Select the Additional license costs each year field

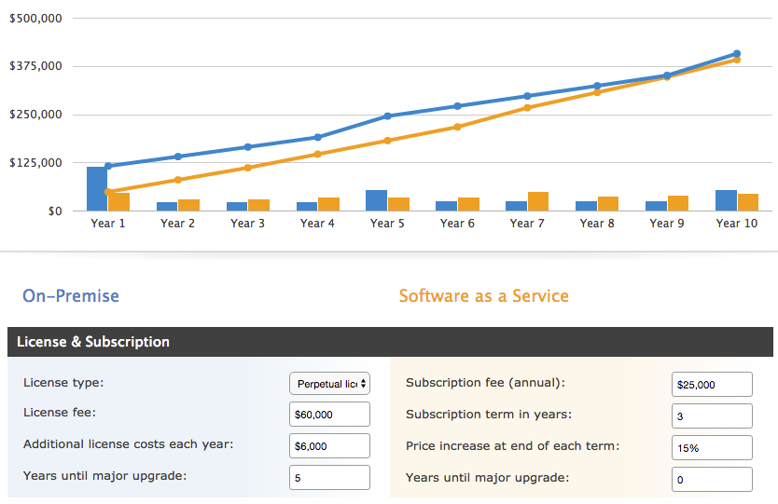[x=329, y=446]
